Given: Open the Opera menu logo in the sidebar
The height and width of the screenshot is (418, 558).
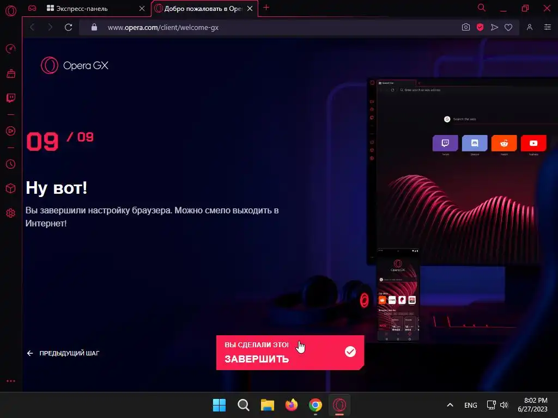Looking at the screenshot, I should coord(11,11).
